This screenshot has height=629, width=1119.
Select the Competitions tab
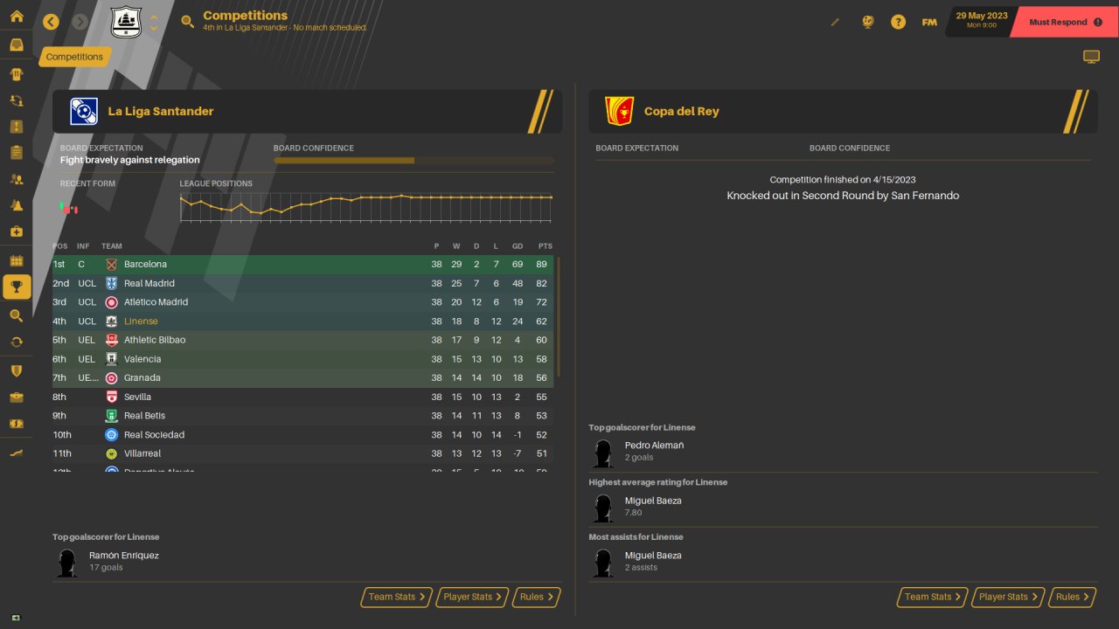tap(74, 57)
